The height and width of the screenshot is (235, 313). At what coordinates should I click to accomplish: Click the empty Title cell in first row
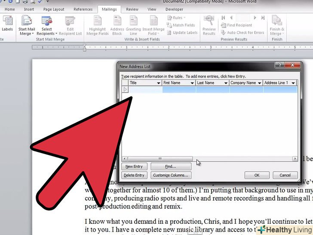[x=145, y=90]
